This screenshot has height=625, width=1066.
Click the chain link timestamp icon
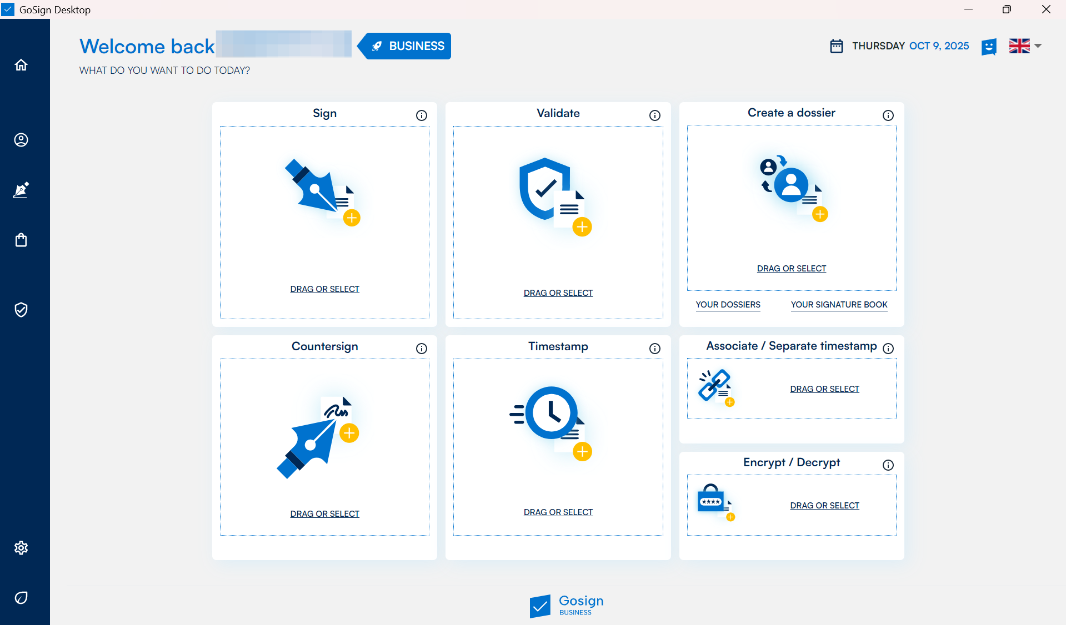tap(717, 387)
